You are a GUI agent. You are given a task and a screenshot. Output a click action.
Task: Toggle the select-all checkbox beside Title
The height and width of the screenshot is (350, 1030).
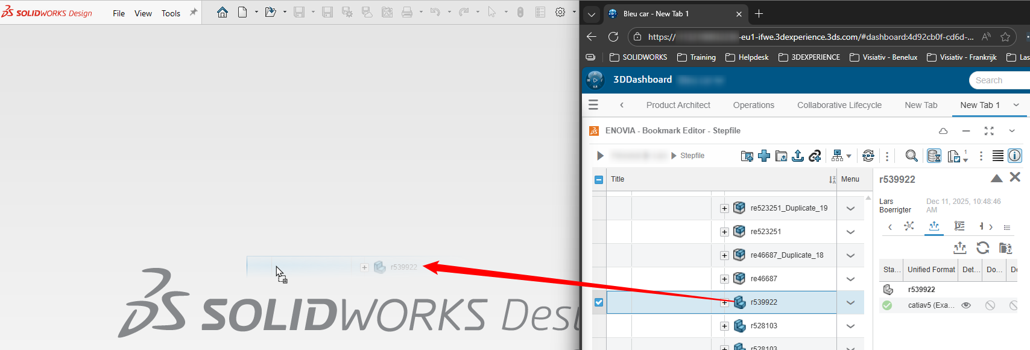[599, 179]
